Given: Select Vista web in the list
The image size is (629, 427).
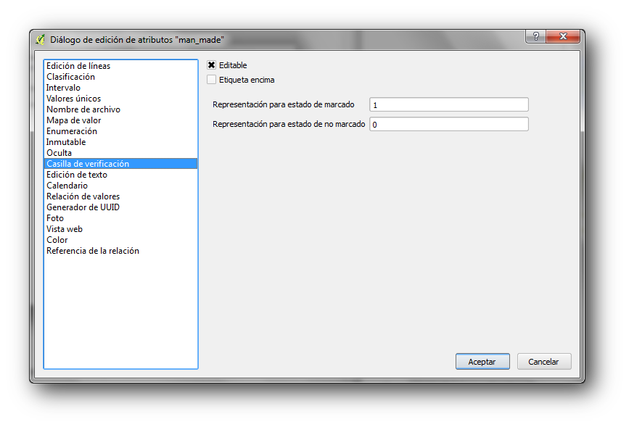Looking at the screenshot, I should click(x=120, y=228).
